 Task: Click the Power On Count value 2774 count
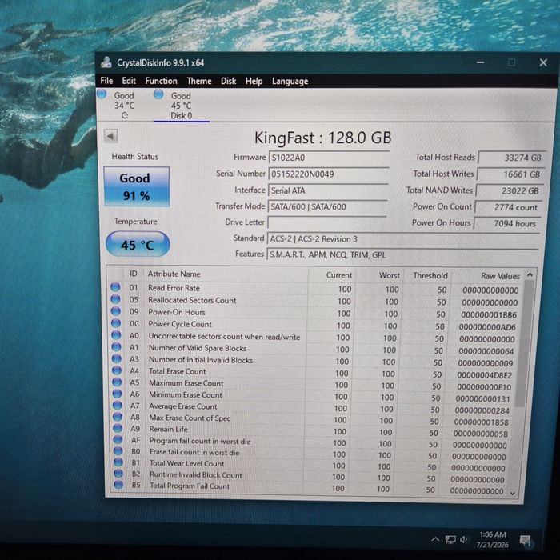508,207
